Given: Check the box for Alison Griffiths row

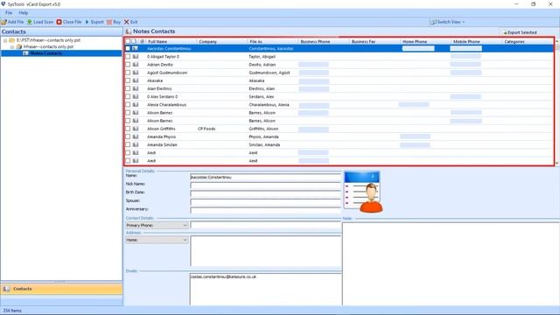Looking at the screenshot, I should click(x=128, y=129).
